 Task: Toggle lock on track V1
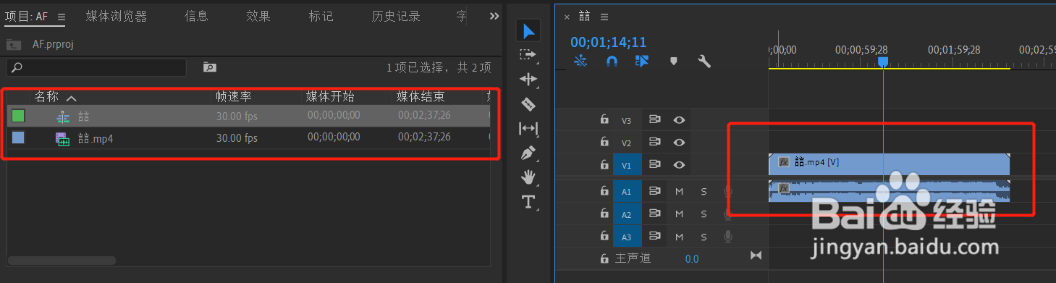click(x=604, y=165)
